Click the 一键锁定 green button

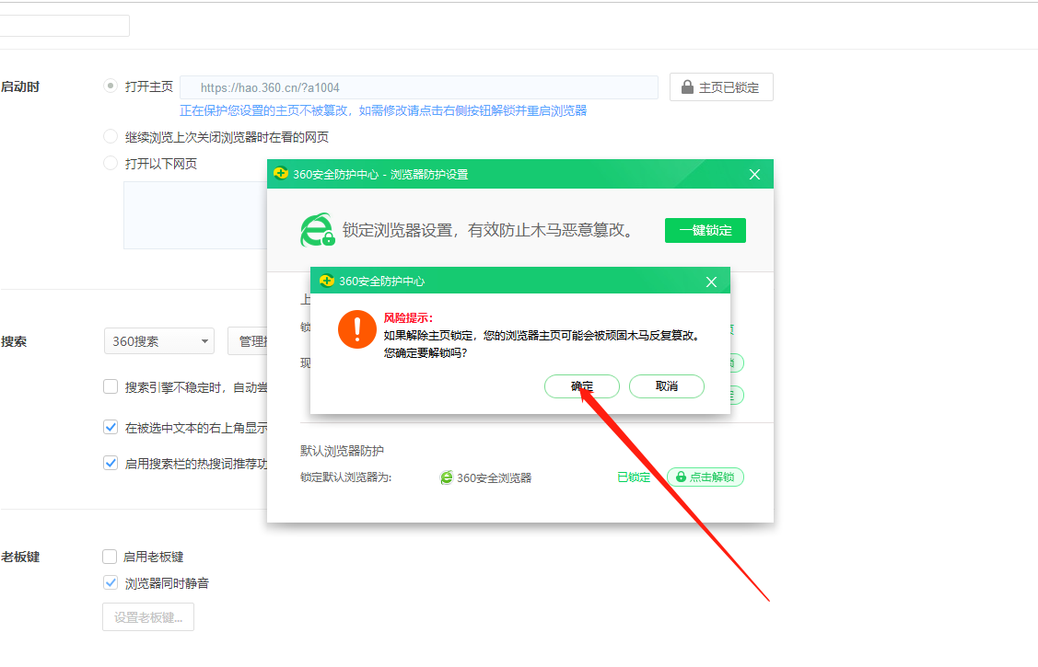click(705, 230)
